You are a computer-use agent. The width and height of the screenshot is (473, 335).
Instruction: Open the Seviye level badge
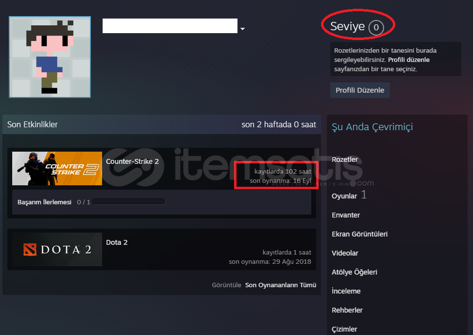(x=357, y=27)
